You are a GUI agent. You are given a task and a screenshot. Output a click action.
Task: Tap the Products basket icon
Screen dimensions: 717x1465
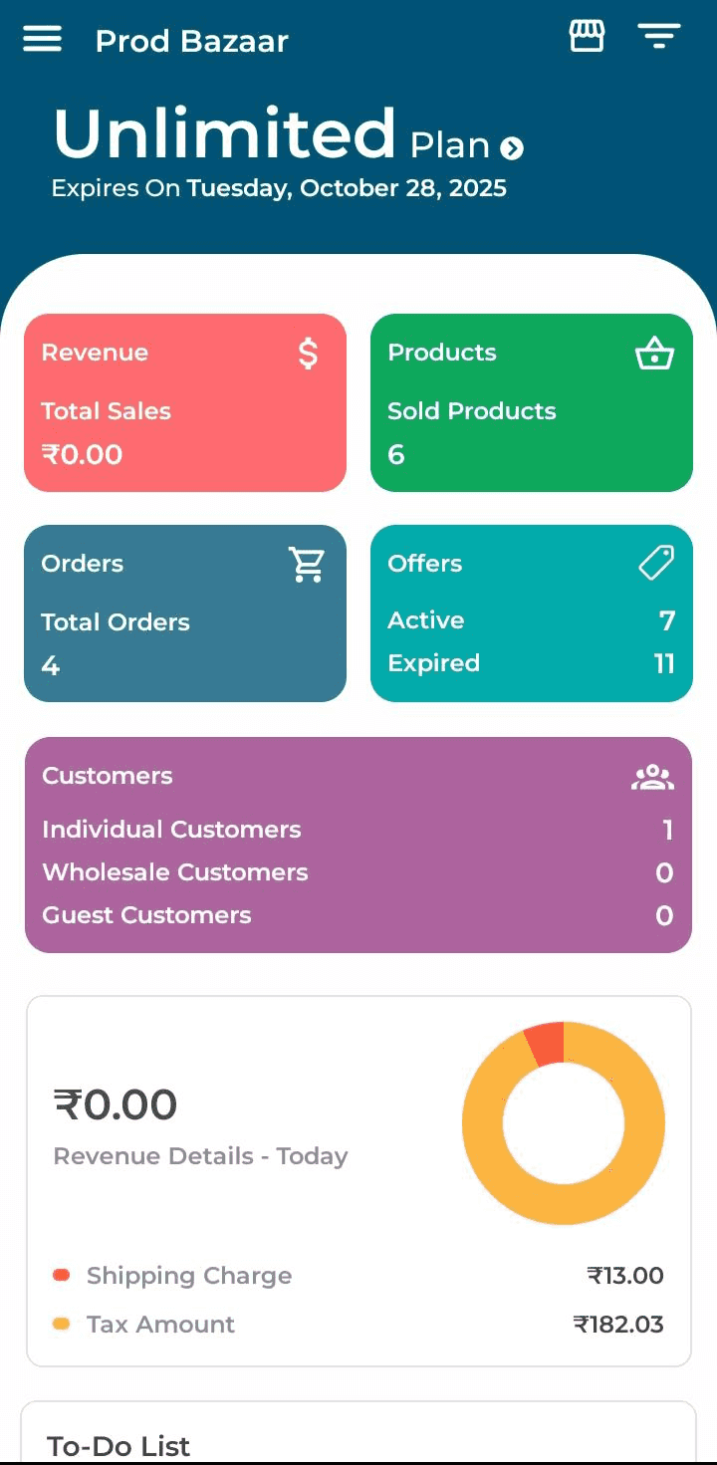coord(654,354)
